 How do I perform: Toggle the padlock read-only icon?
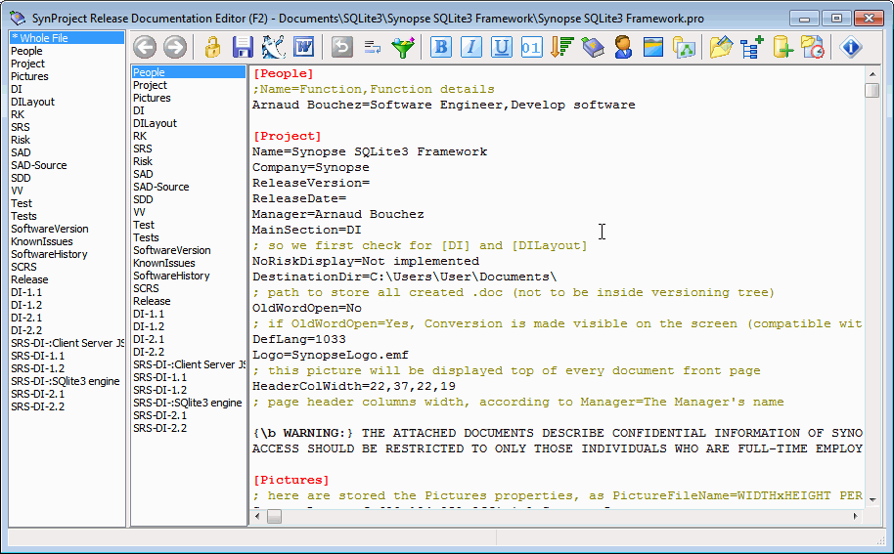[212, 47]
